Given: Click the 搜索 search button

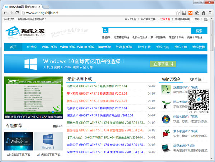Looking at the screenshot, I should 199,31.
